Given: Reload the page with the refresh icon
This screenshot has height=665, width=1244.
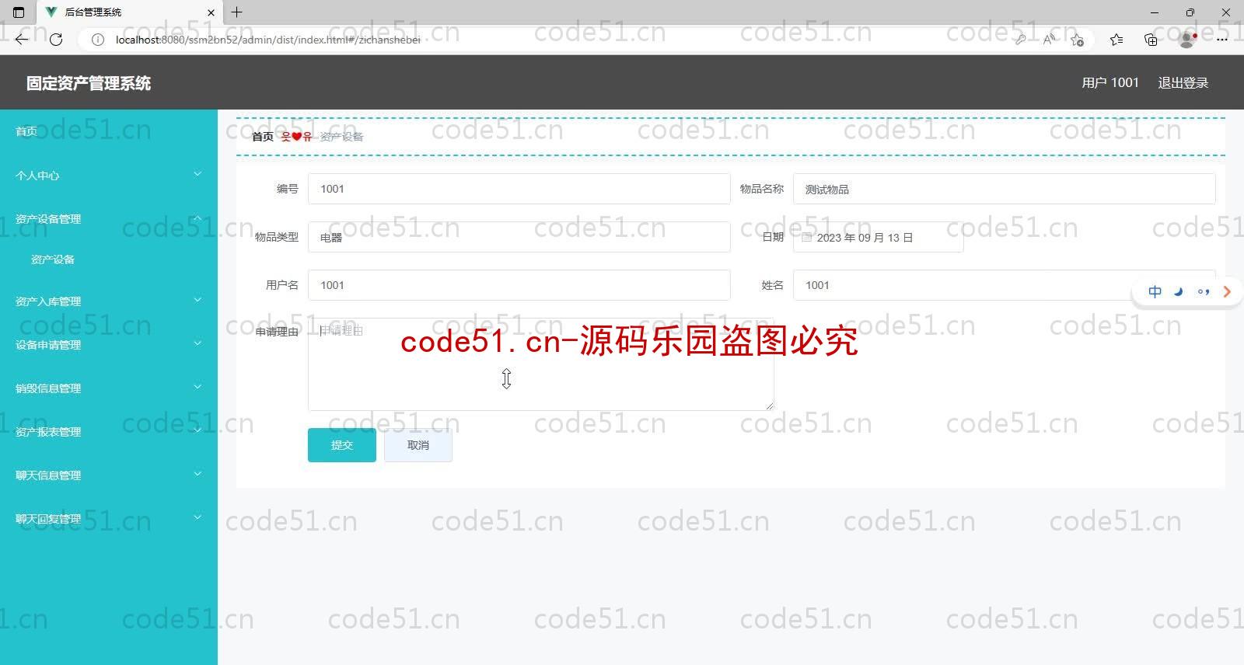Looking at the screenshot, I should [x=56, y=39].
